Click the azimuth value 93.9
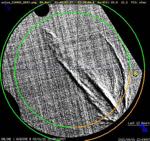 (x=114, y=2)
